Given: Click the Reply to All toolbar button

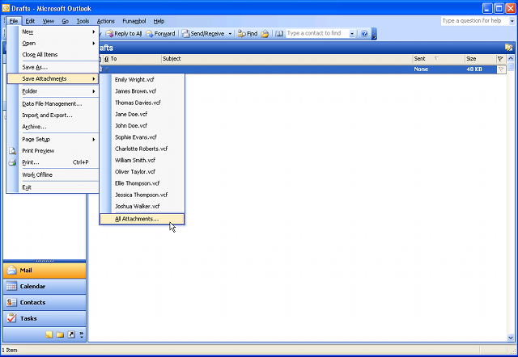Looking at the screenshot, I should (124, 33).
